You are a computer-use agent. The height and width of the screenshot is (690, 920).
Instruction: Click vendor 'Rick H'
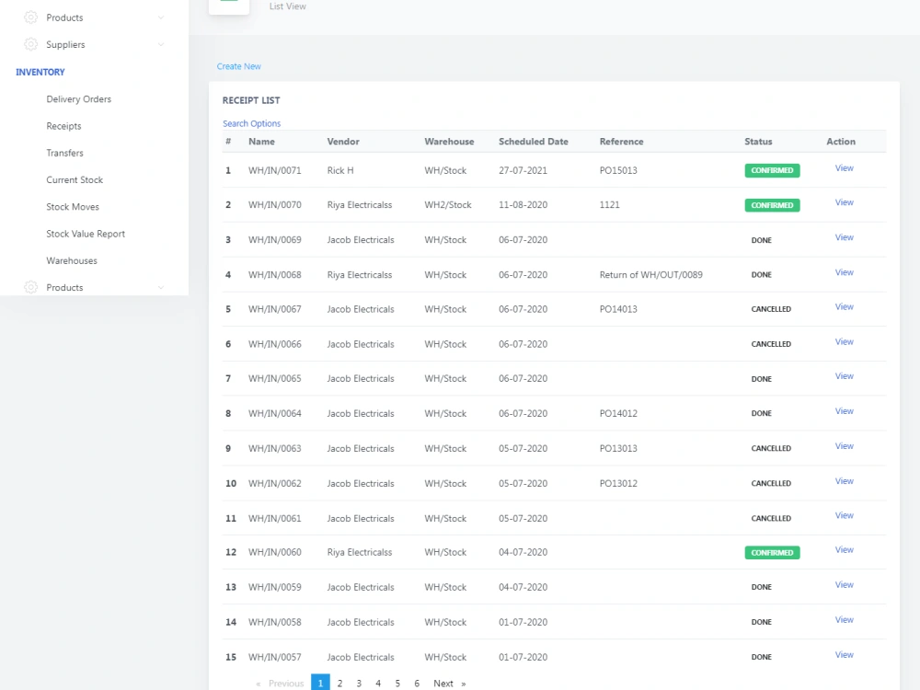(x=340, y=171)
